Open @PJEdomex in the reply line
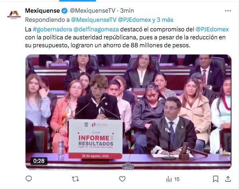This screenshot has width=239, height=189. pos(134,20)
